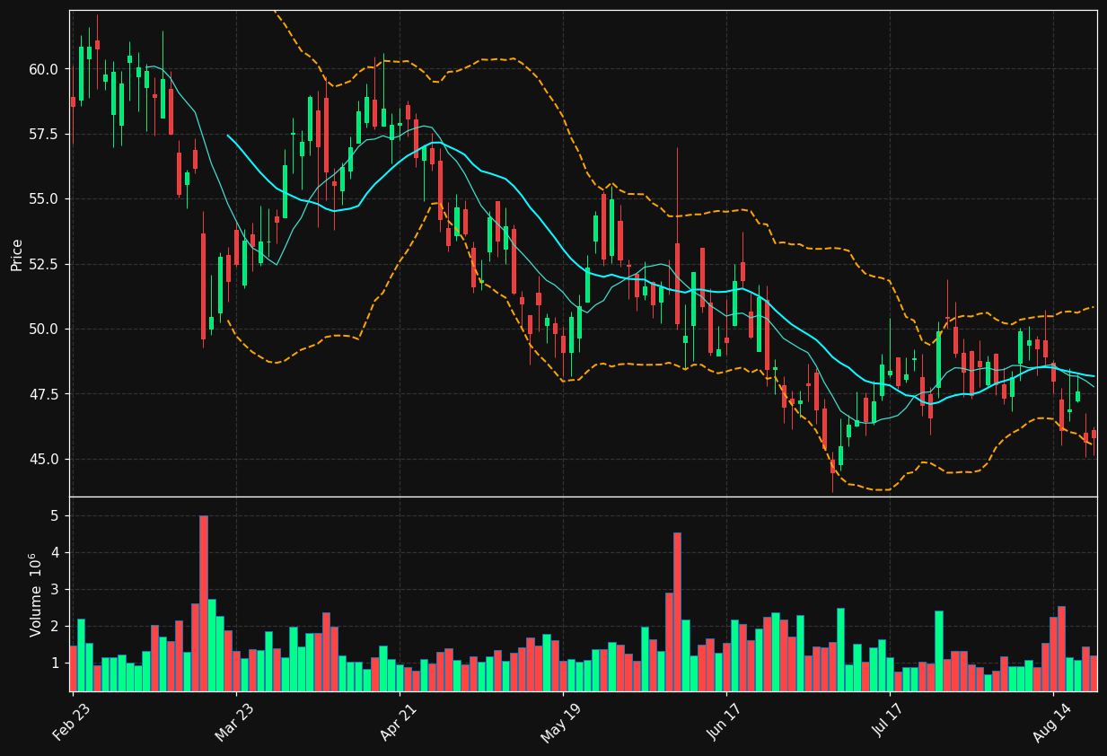Image resolution: width=1107 pixels, height=756 pixels.
Task: Click the vertical Price axis title
Action: pyautogui.click(x=17, y=254)
